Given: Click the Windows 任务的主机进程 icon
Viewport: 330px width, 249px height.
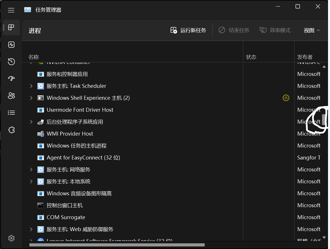Looking at the screenshot, I should 41,146.
